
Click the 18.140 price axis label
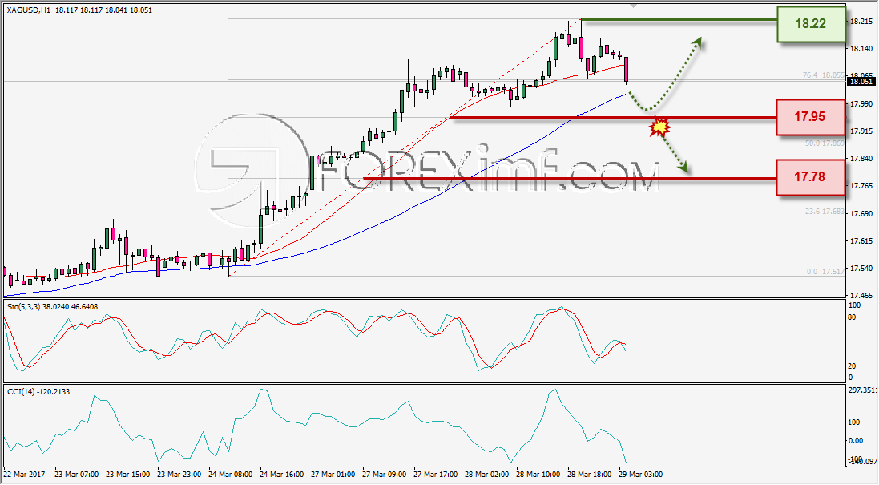[861, 49]
